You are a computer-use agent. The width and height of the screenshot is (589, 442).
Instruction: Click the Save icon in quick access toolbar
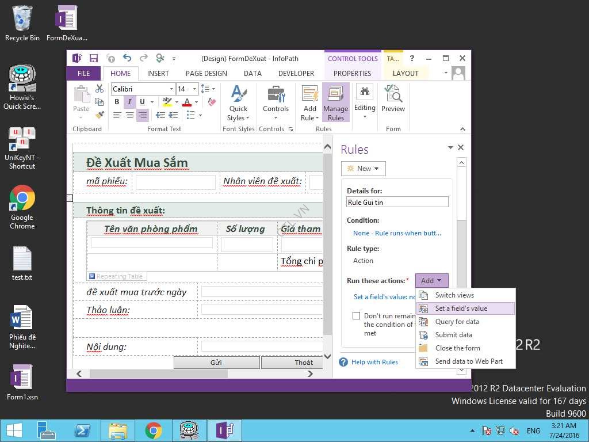pos(94,58)
